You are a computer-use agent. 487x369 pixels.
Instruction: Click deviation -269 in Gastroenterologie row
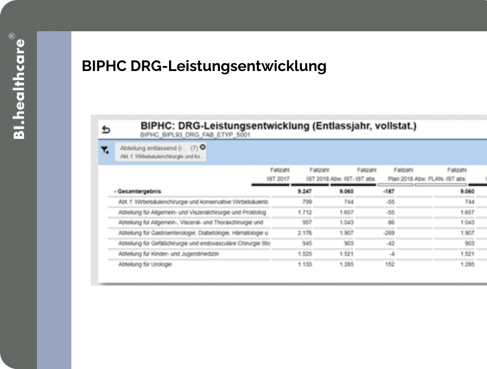coord(389,233)
